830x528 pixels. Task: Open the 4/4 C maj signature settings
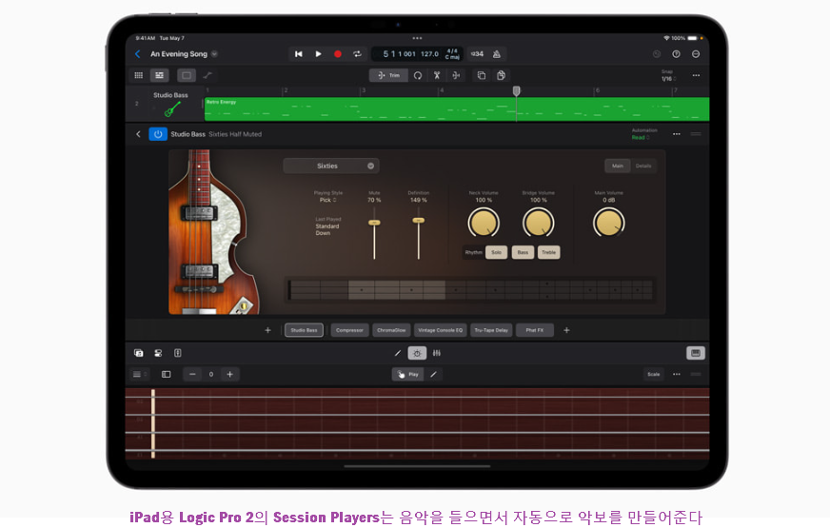pos(452,54)
